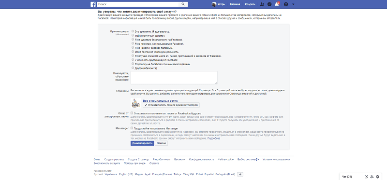387x180 pixels.
Task: Click the search magnifier icon
Action: point(183,4)
